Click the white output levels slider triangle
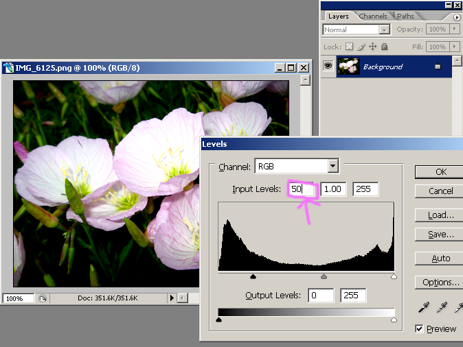Screen dimensions: 463x347 point(394,320)
